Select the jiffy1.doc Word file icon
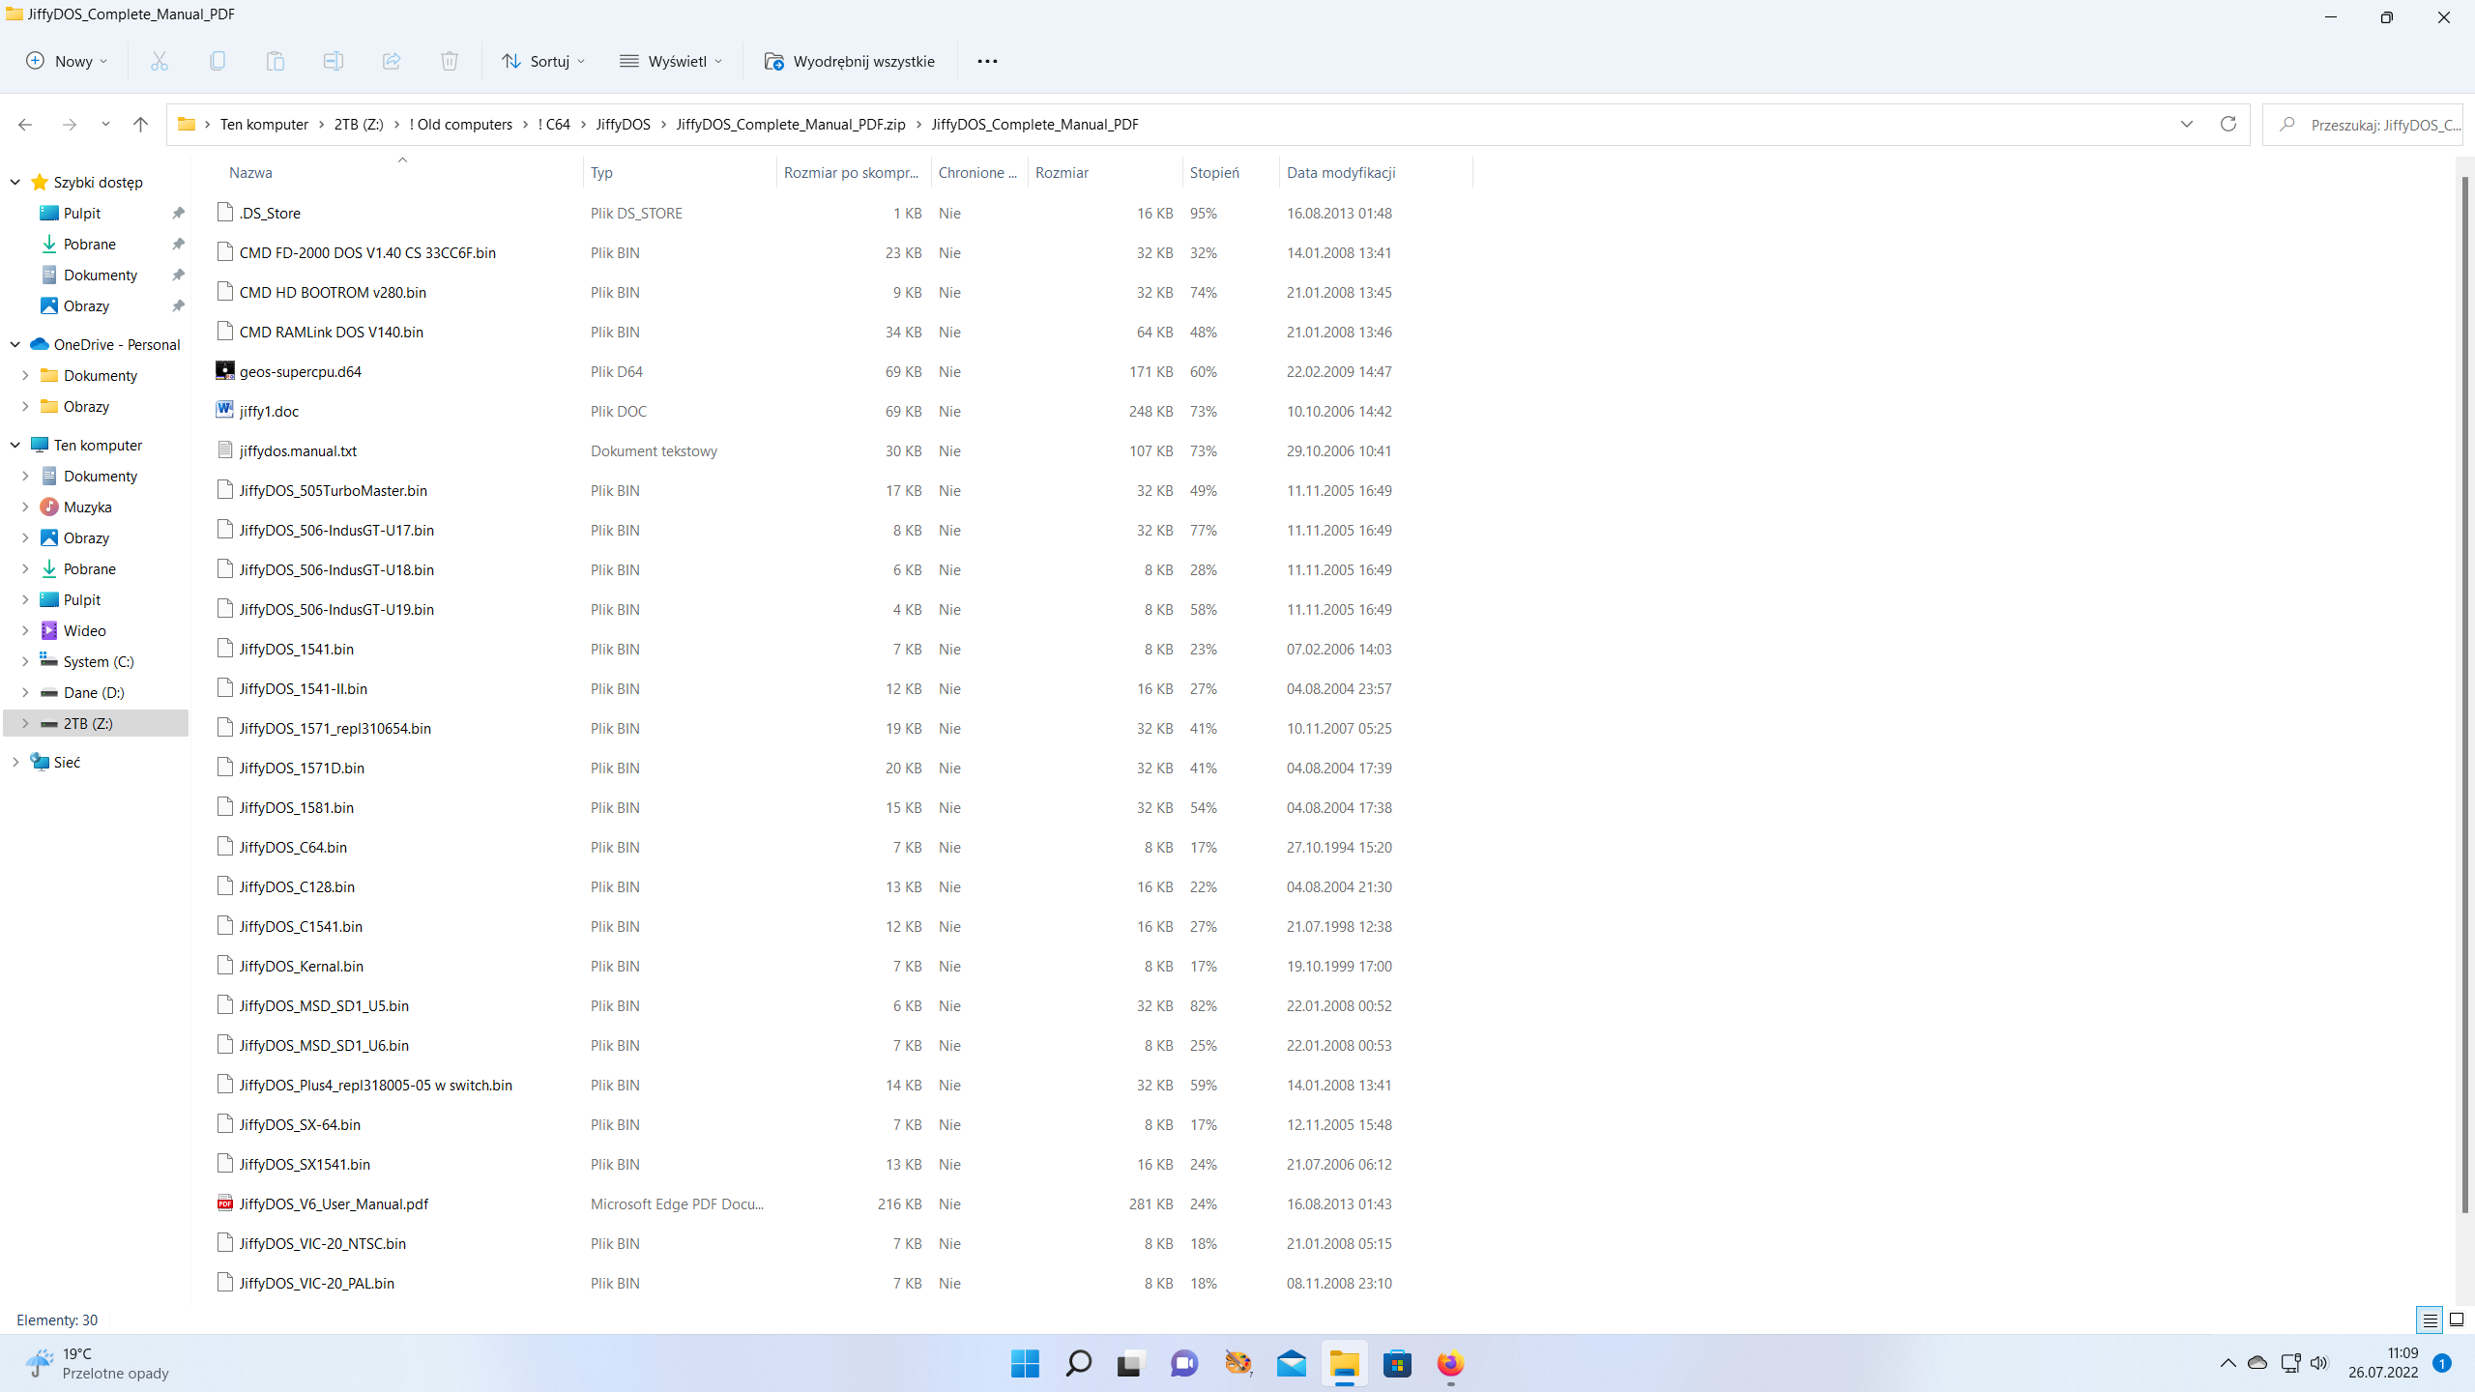 click(225, 410)
